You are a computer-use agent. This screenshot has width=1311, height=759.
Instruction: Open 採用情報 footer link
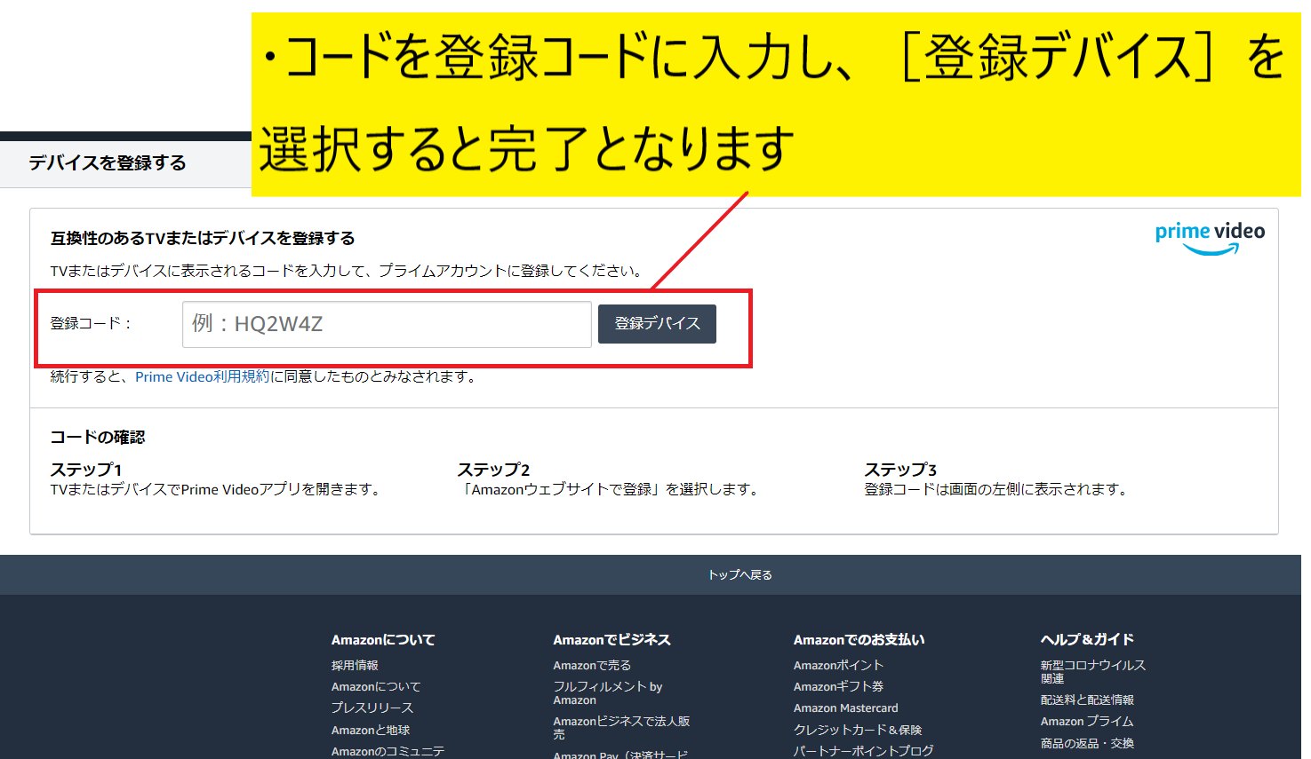[x=355, y=665]
